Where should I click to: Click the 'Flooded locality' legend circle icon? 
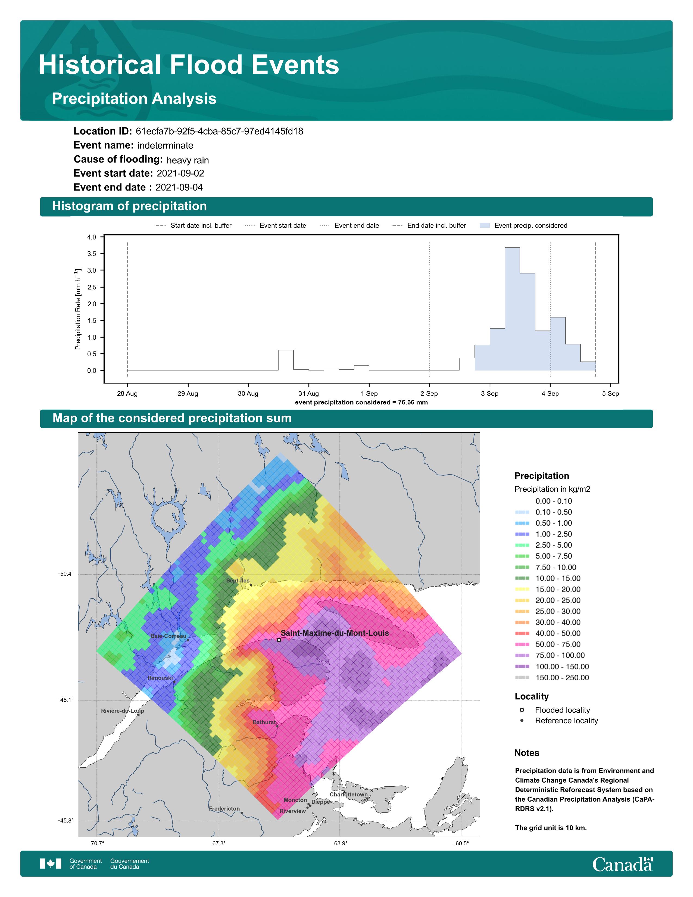tap(522, 710)
